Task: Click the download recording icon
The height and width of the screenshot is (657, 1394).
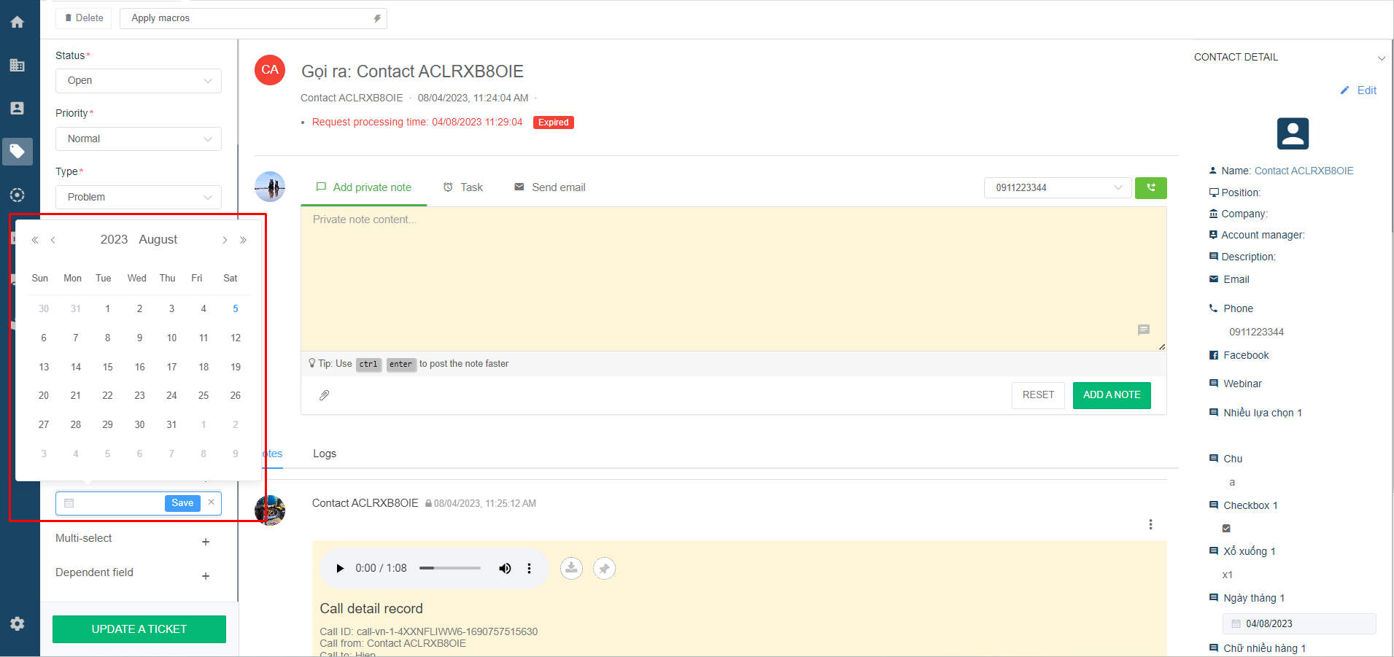Action: [x=571, y=568]
